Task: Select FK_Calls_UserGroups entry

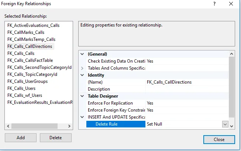Action: click(27, 81)
